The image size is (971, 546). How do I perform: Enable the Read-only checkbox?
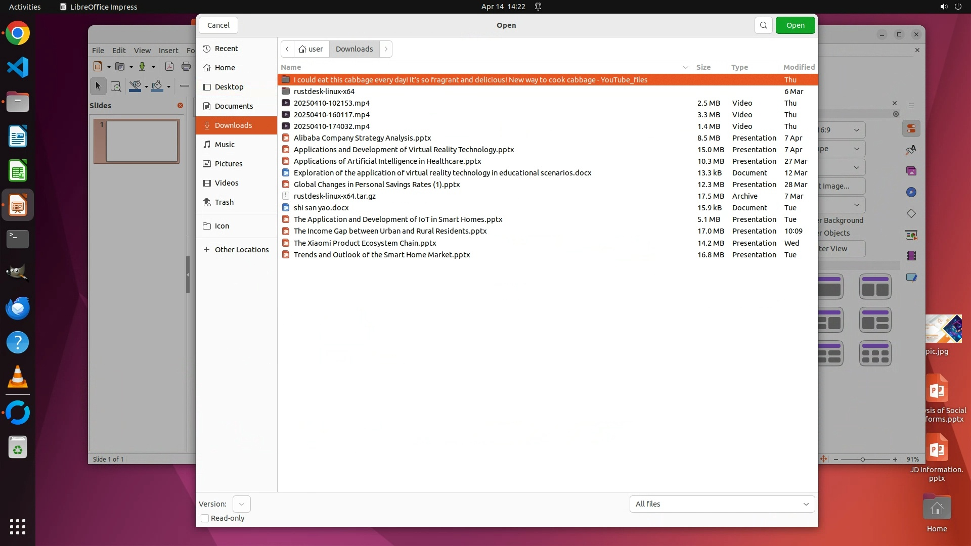click(205, 518)
